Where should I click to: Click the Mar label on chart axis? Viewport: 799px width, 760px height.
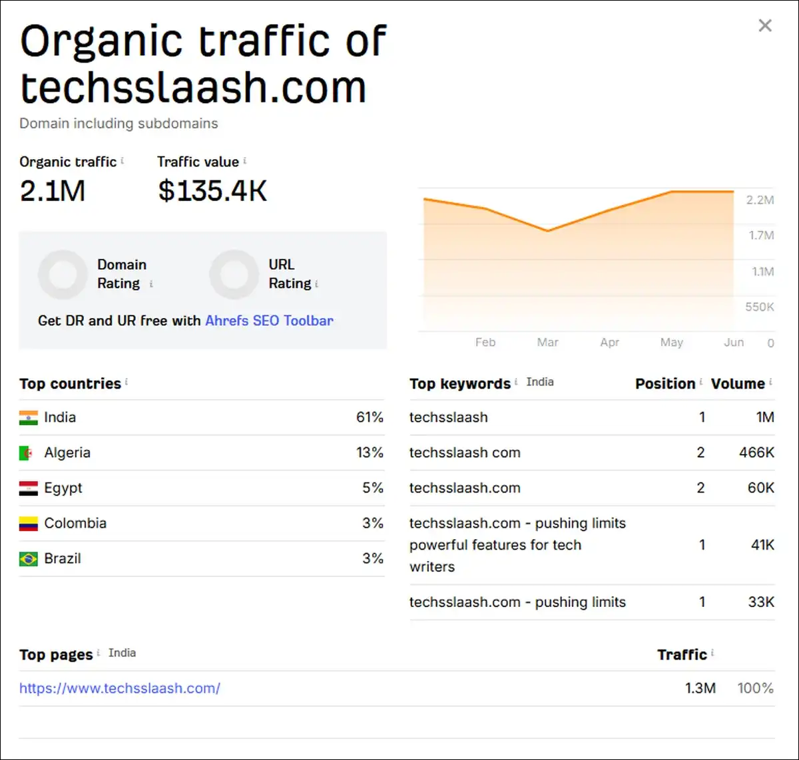(x=547, y=343)
